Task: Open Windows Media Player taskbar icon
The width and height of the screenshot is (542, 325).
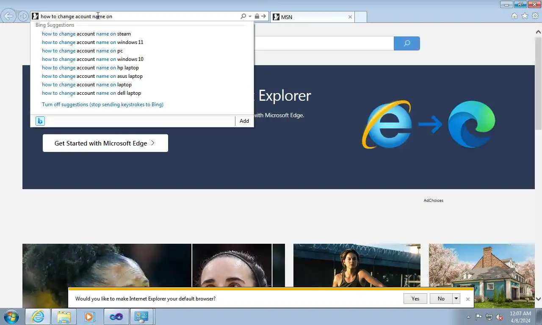Action: click(89, 317)
